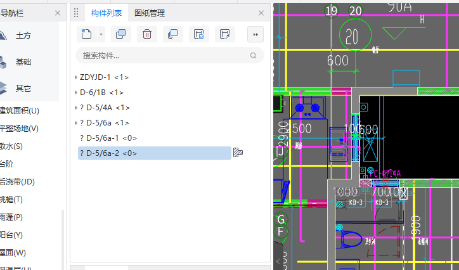Click the New component icon
The image size is (459, 270).
click(x=86, y=34)
